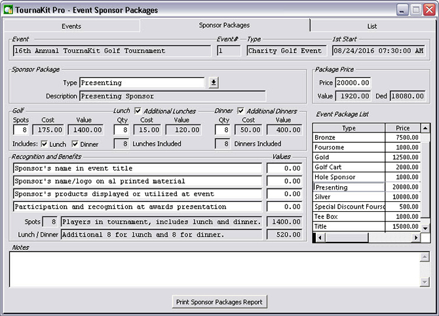Click the Dinner Qty field

click(223, 130)
